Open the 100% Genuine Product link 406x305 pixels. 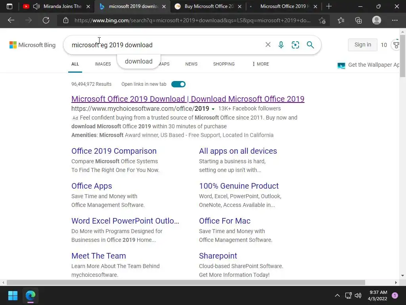click(239, 186)
